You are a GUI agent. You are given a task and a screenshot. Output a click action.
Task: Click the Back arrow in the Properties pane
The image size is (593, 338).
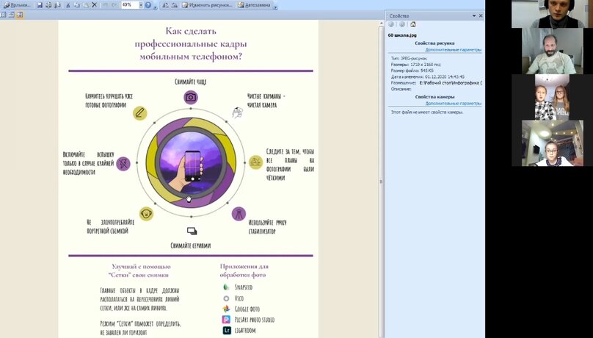coord(392,24)
